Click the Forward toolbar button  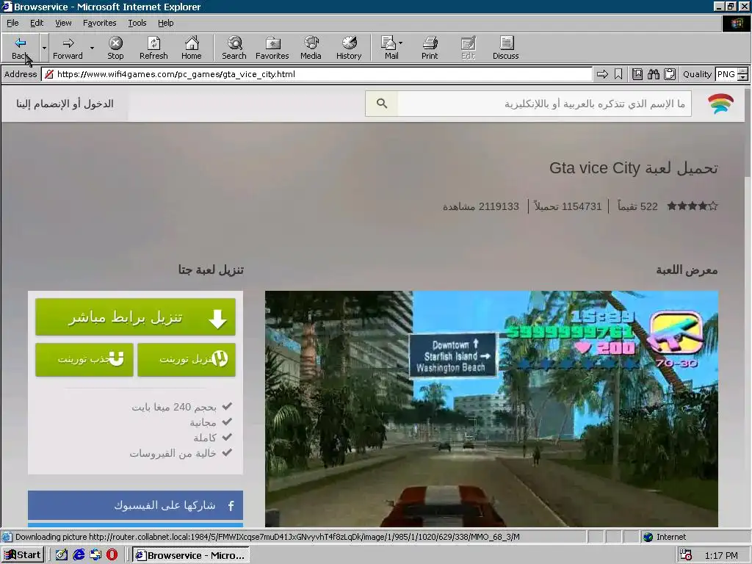[68, 48]
